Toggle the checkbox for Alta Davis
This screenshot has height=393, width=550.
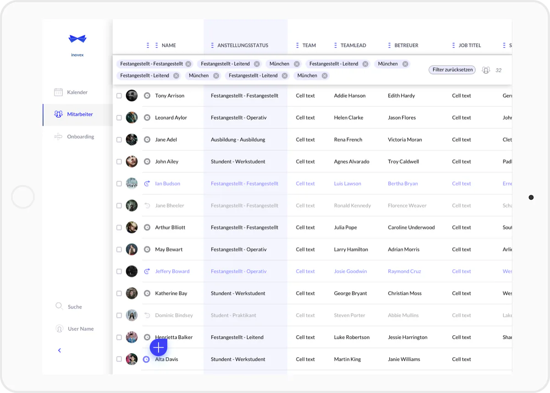pos(119,360)
